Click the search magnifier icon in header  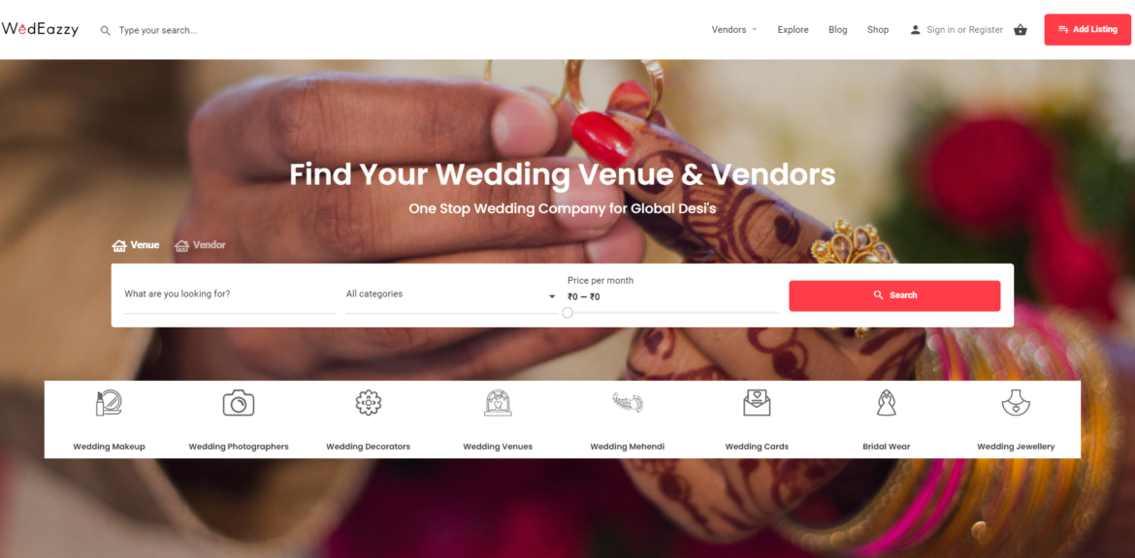click(x=106, y=30)
